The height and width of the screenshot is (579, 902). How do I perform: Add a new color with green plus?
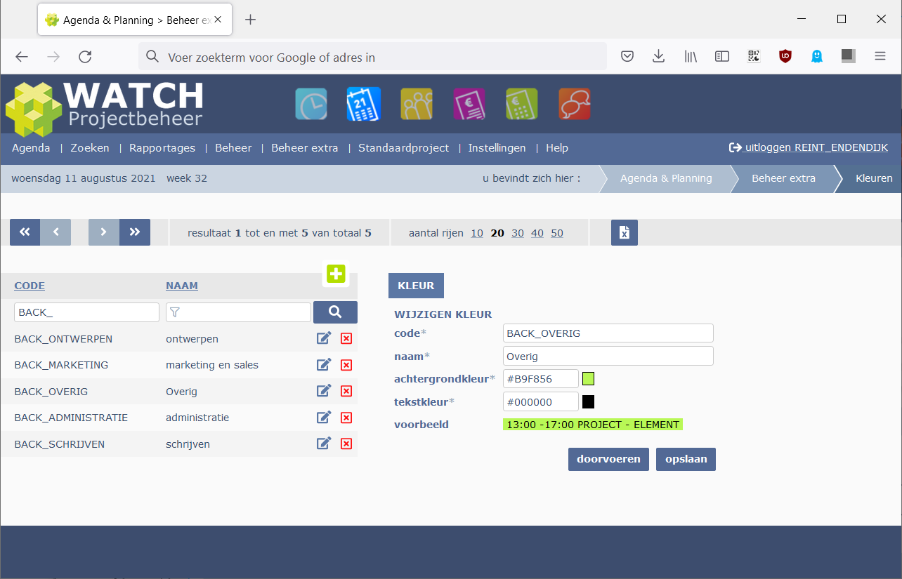click(x=336, y=274)
